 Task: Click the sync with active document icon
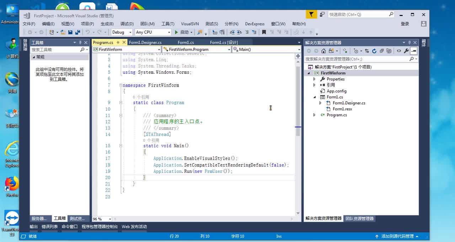click(367, 51)
